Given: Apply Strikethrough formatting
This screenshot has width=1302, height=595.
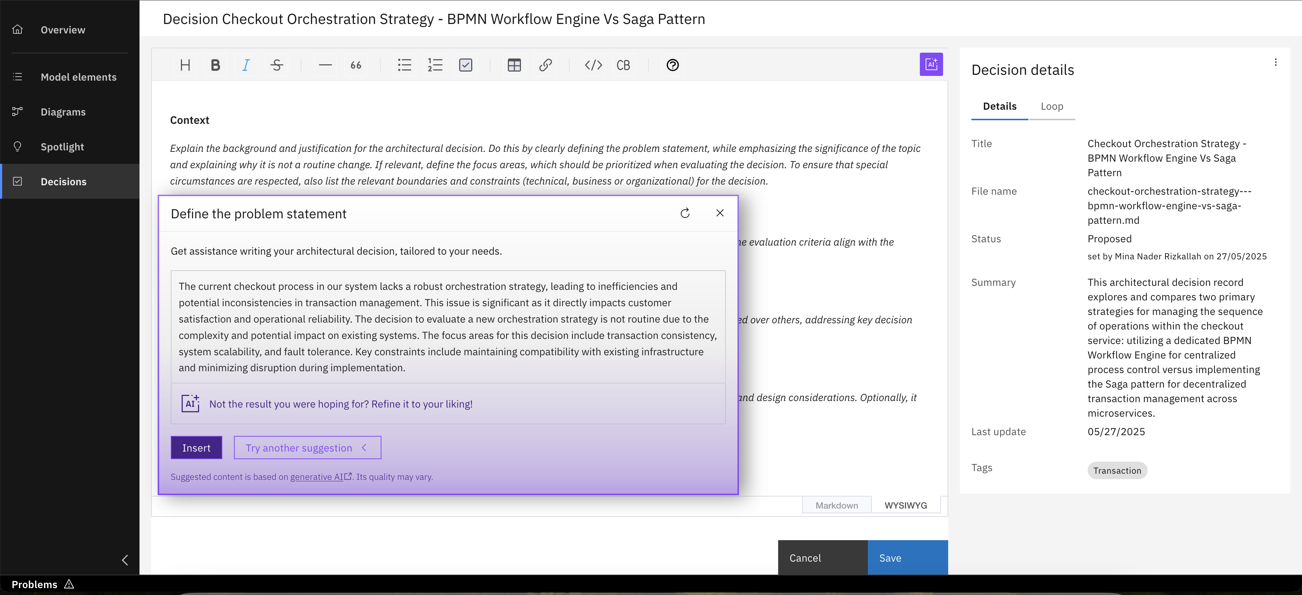Looking at the screenshot, I should [x=276, y=65].
